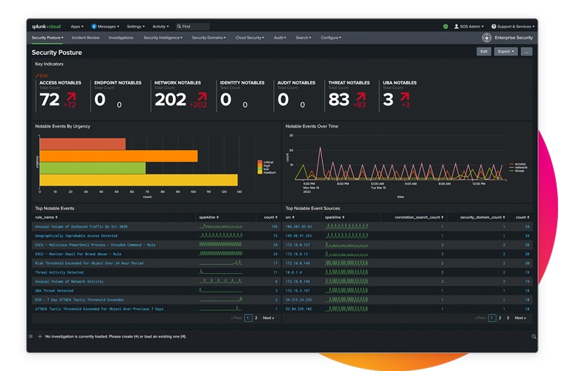564x371 pixels.
Task: Click the splunk>cloud logo
Action: click(48, 26)
